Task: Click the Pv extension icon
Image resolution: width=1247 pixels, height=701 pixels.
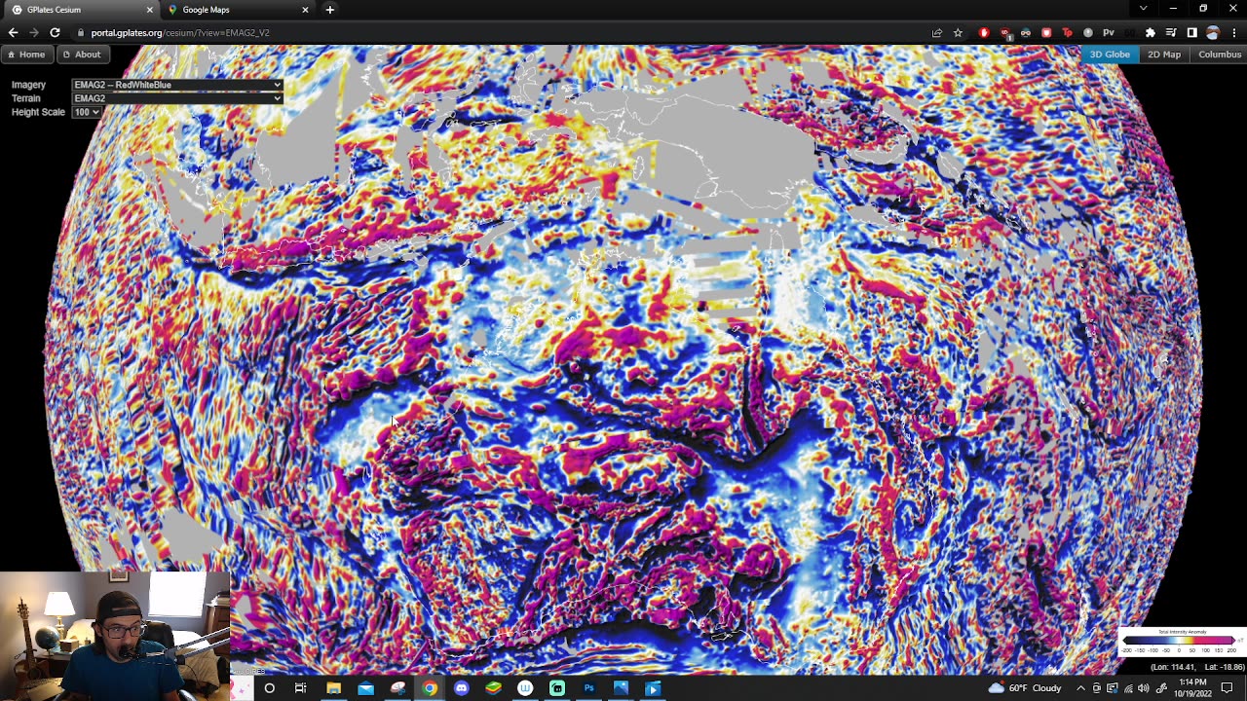Action: point(1109,32)
